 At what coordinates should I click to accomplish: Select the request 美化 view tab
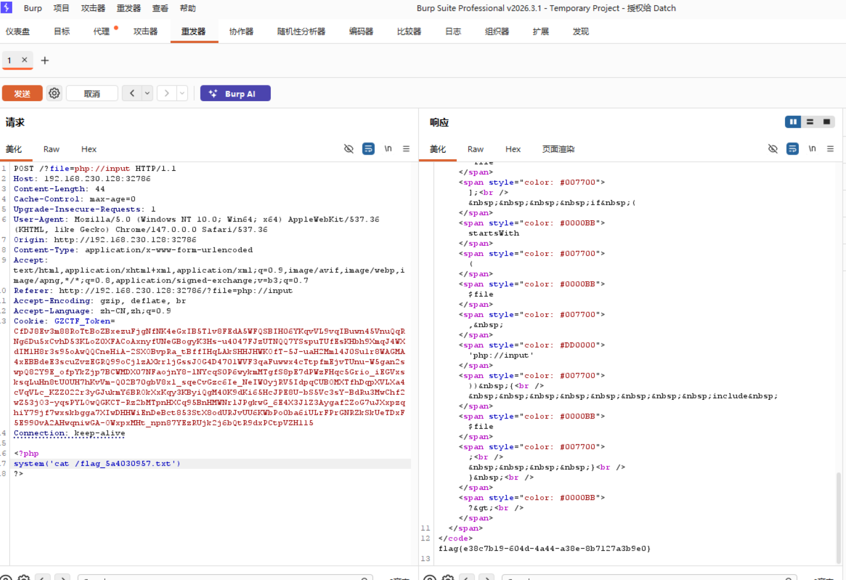(14, 149)
